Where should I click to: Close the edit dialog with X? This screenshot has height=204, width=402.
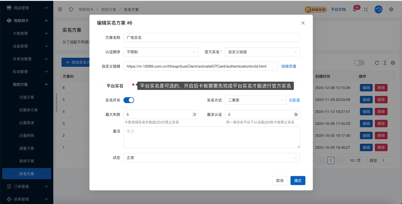click(303, 23)
